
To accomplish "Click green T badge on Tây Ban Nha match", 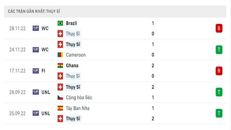I will coord(219,113).
